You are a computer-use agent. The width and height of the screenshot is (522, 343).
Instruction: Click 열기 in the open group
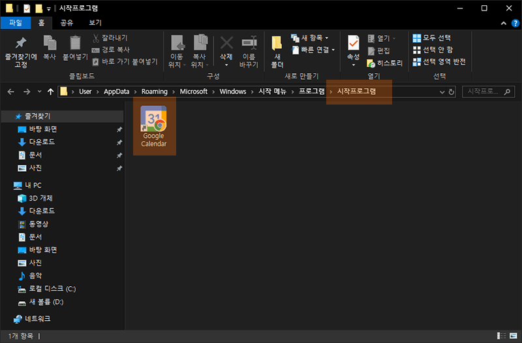click(382, 39)
